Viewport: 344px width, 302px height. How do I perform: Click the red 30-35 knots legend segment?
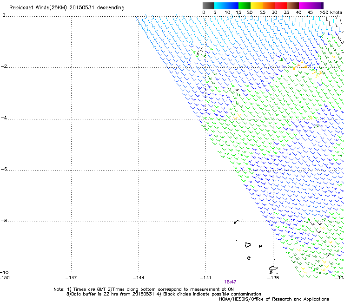281,6
